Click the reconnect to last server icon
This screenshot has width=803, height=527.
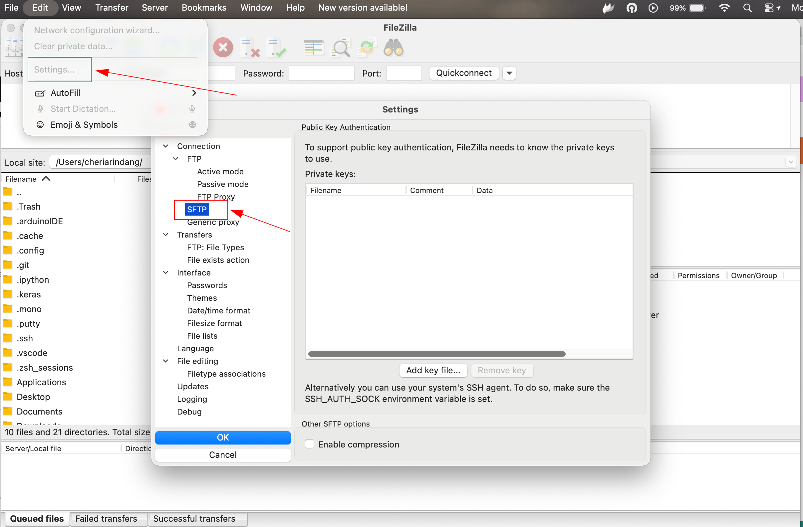pyautogui.click(x=277, y=48)
